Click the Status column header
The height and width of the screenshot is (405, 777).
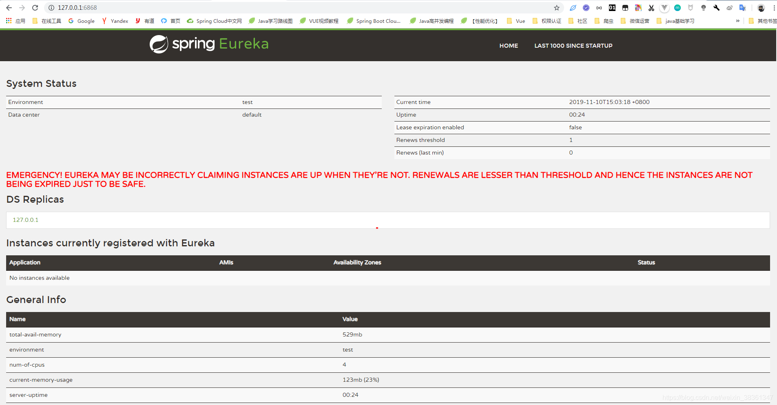pos(646,262)
